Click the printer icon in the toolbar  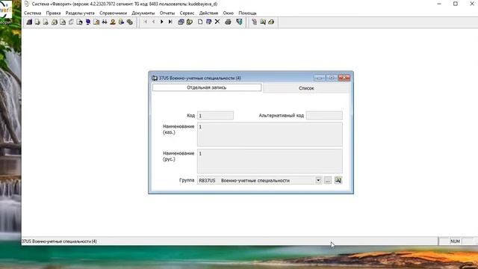point(228,22)
